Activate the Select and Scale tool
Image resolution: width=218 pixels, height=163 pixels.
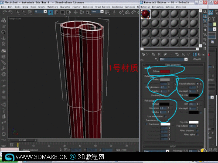pyautogui.click(x=88, y=13)
